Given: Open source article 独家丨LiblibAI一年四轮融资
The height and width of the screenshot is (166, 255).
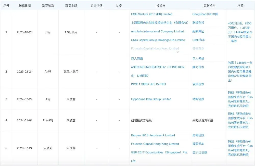Looking at the screenshot, I should point(240,72).
